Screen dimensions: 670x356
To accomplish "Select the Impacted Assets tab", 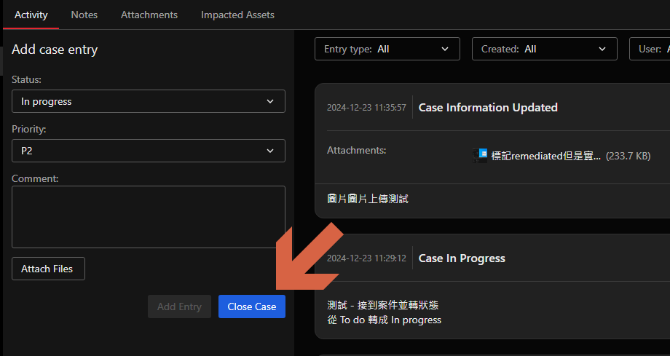I will coord(237,15).
